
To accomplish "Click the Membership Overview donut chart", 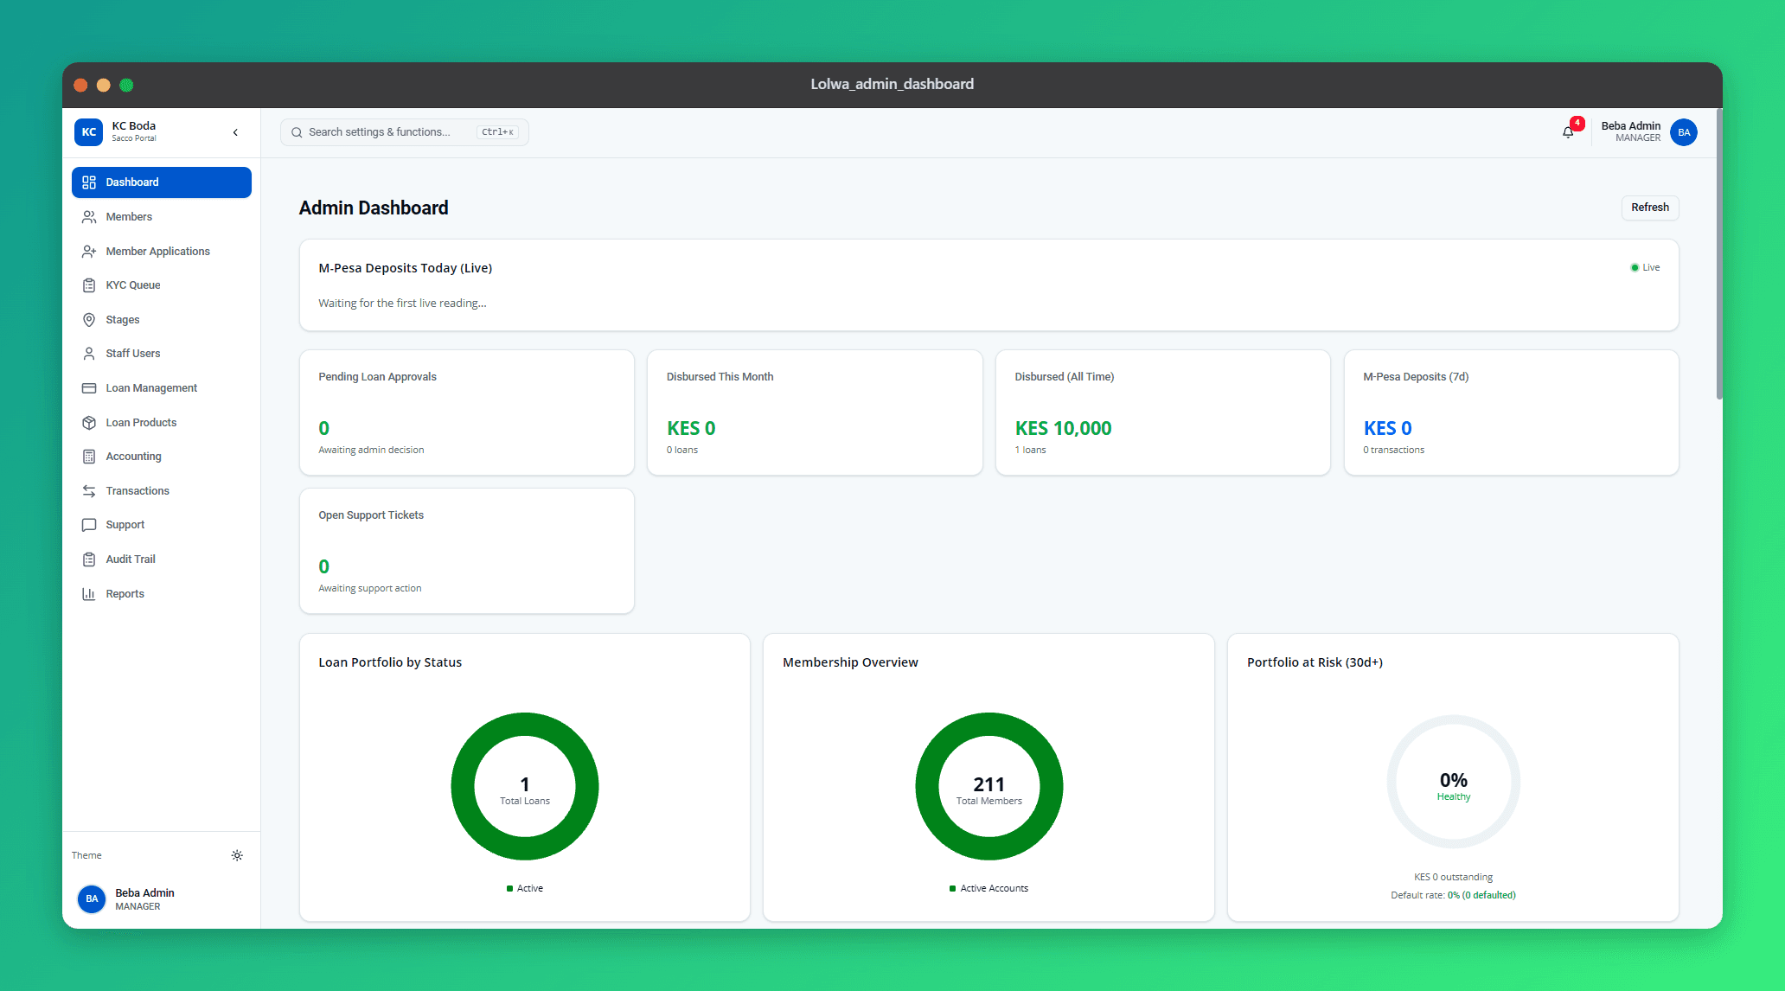I will click(989, 786).
